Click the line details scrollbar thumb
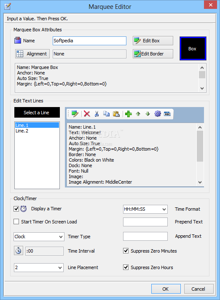Image resolution: width=220 pixels, height=300 pixels. click(x=200, y=146)
